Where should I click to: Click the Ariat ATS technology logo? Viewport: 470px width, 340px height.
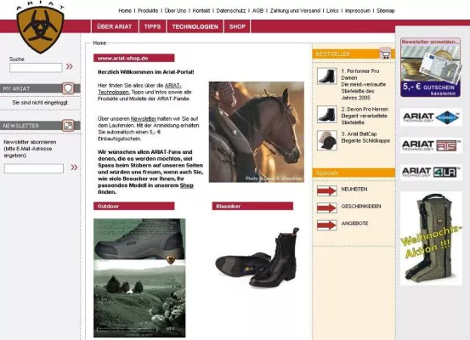pyautogui.click(x=431, y=145)
